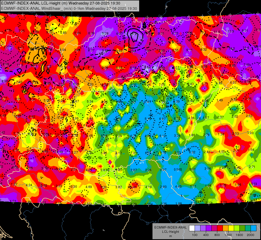
Task: Select the deep purple legend swatch
Action: pos(209,228)
